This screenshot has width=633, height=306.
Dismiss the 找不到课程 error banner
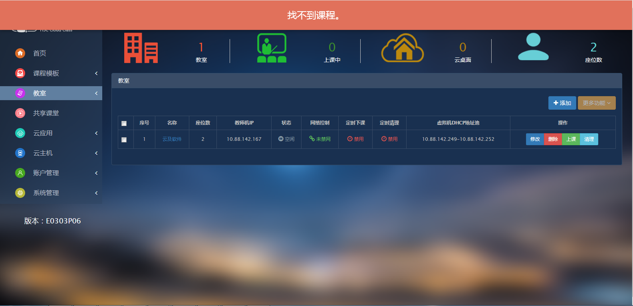pos(314,15)
